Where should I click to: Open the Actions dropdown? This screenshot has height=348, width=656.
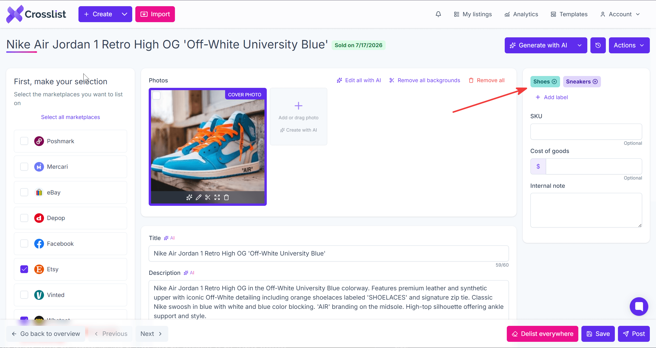[629, 45]
